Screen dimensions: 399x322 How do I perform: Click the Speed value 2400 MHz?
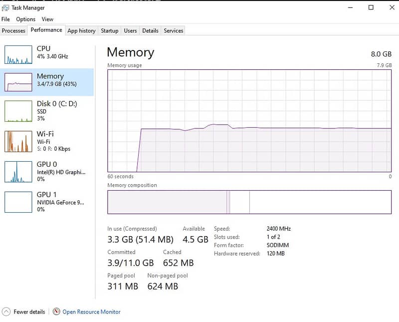(279, 229)
